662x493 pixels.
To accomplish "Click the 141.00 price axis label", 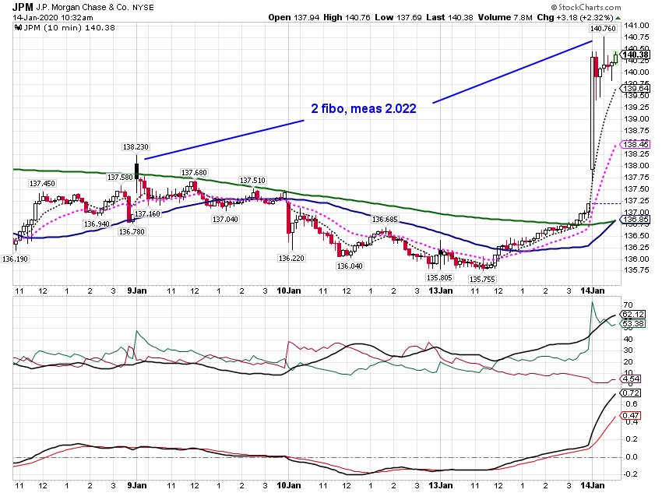I will 636,26.
